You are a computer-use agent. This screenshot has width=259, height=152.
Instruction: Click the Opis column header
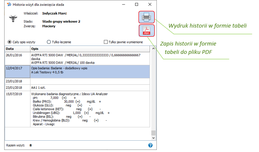point(90,49)
